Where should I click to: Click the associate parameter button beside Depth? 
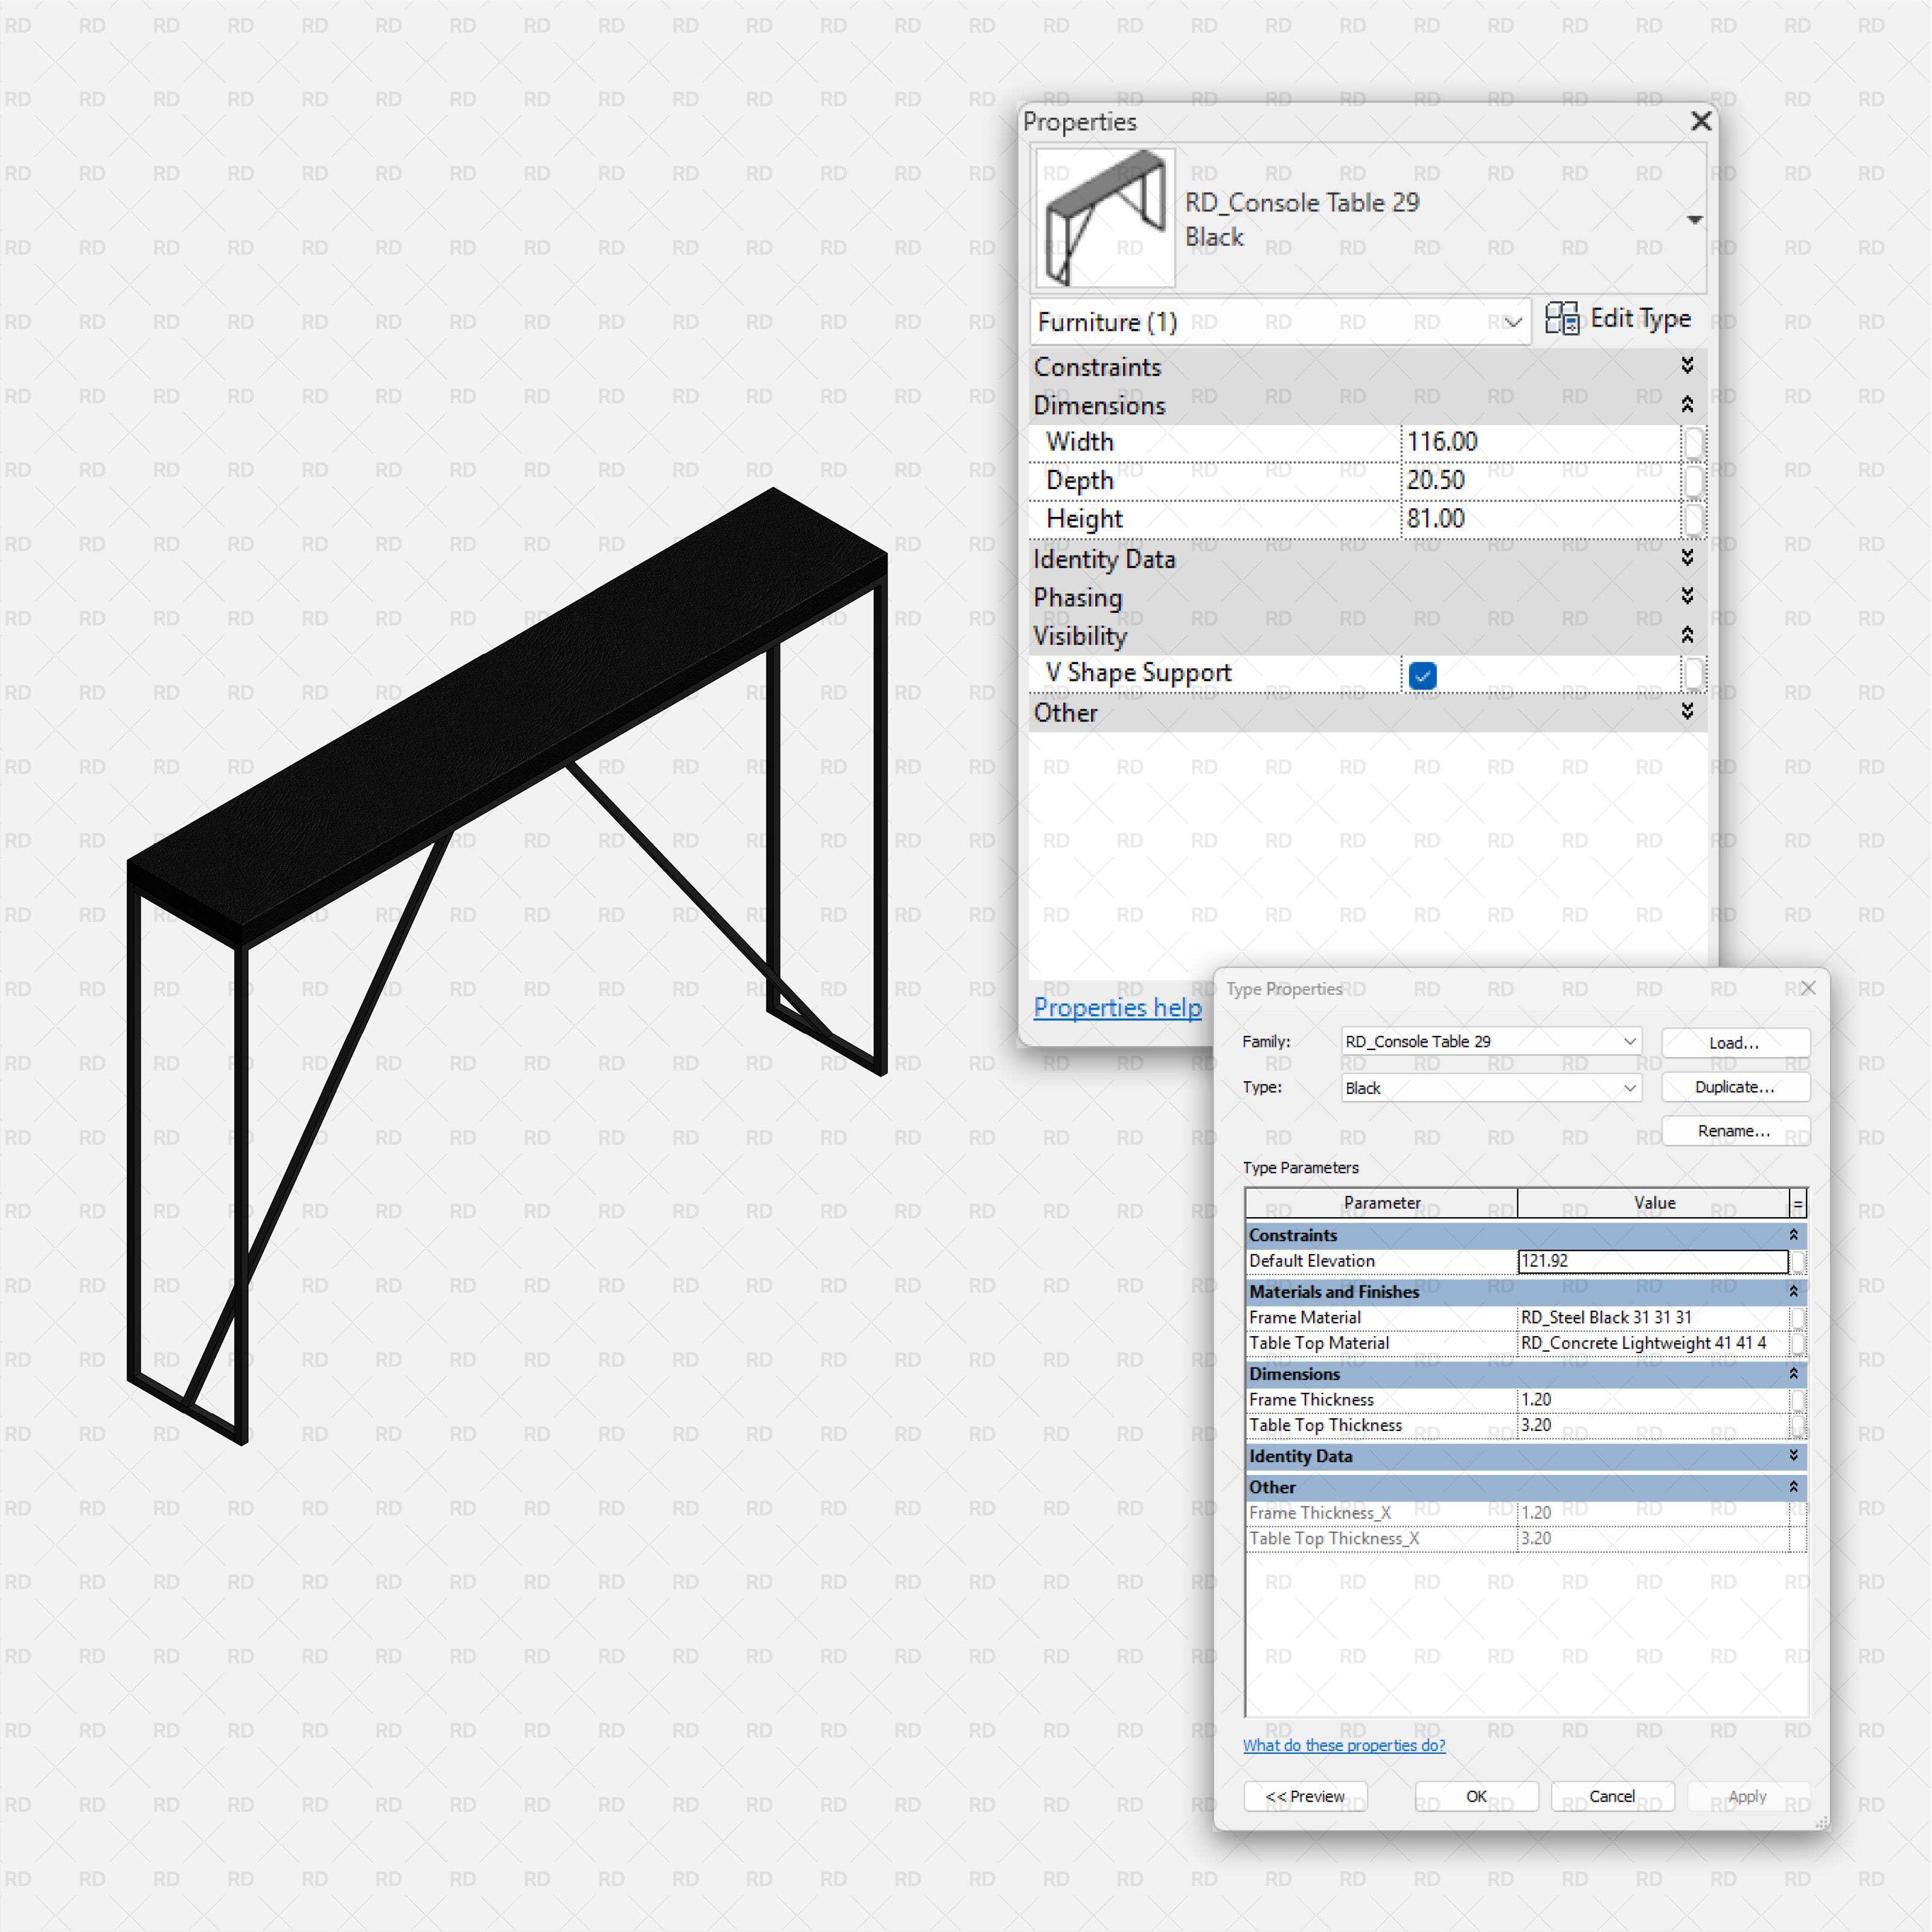[1695, 481]
